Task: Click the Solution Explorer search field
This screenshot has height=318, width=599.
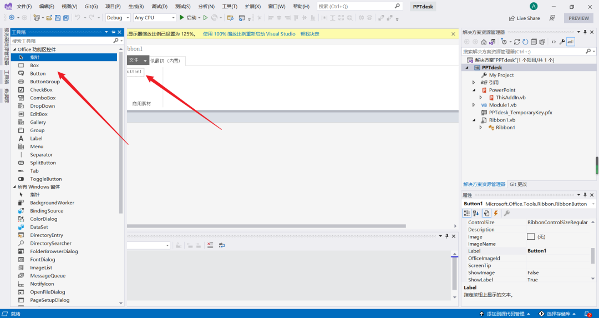Action: (x=524, y=51)
